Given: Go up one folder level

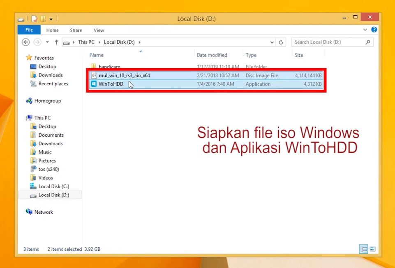Looking at the screenshot, I should (56, 42).
